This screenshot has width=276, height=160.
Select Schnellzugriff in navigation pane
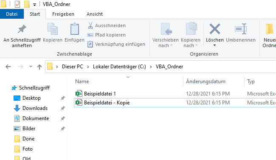coord(34,88)
